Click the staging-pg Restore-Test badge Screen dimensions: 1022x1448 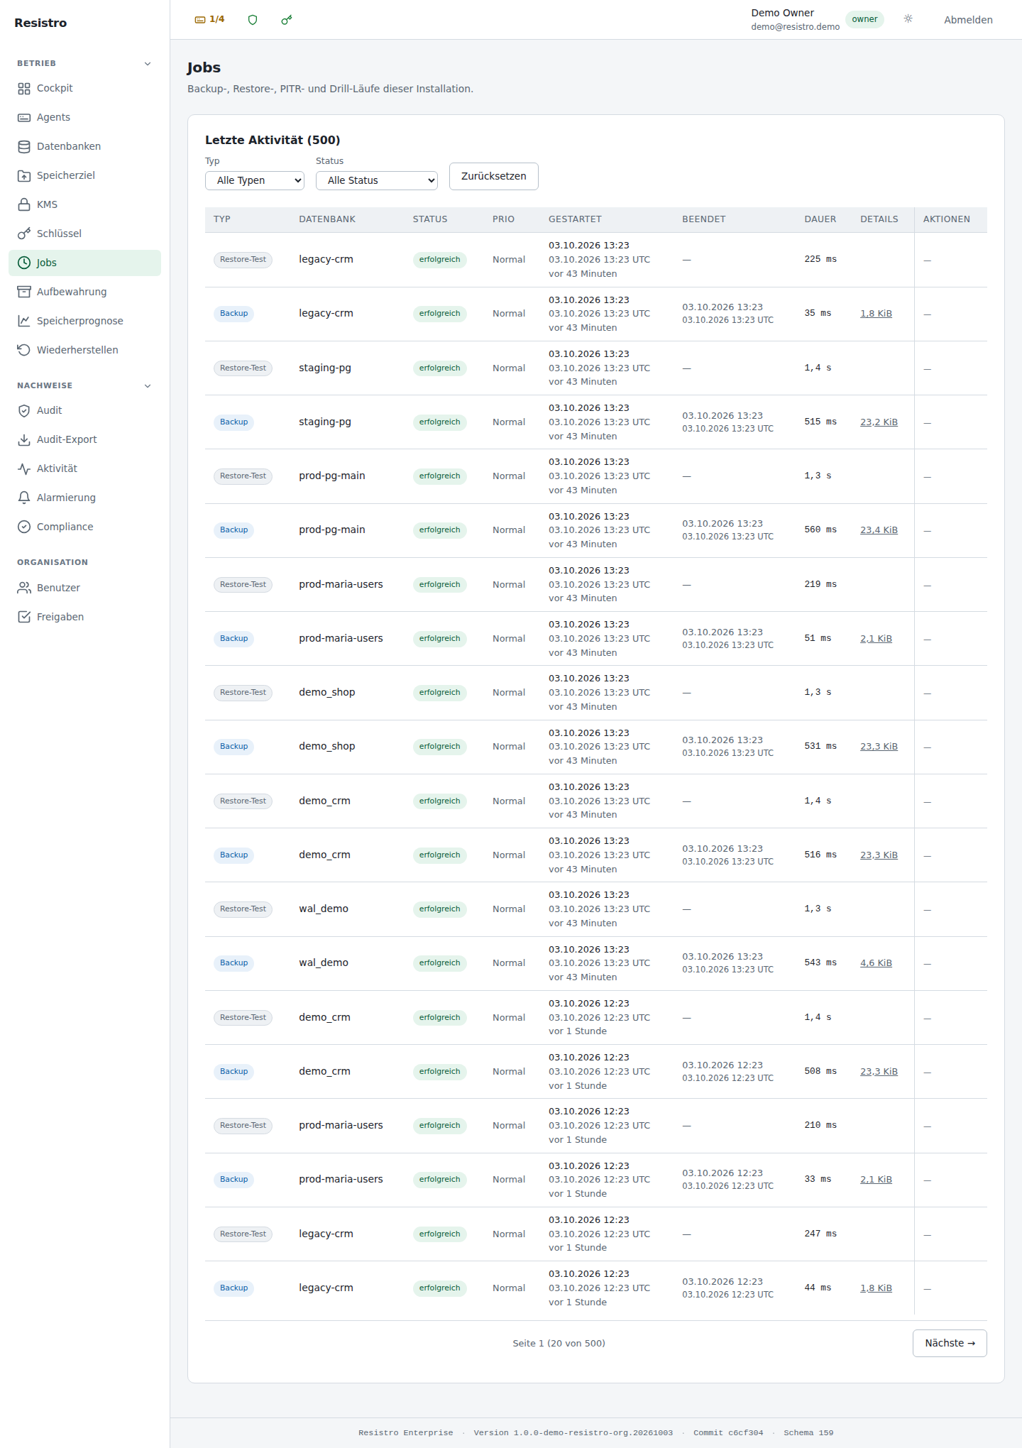tap(243, 368)
